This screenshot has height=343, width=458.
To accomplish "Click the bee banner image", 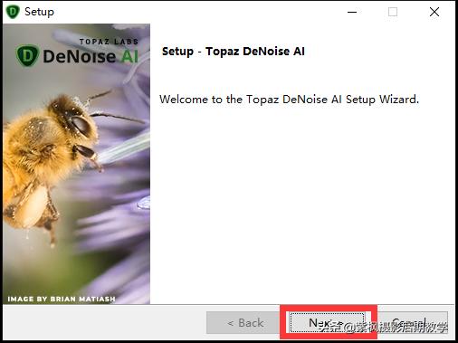I will (x=76, y=164).
